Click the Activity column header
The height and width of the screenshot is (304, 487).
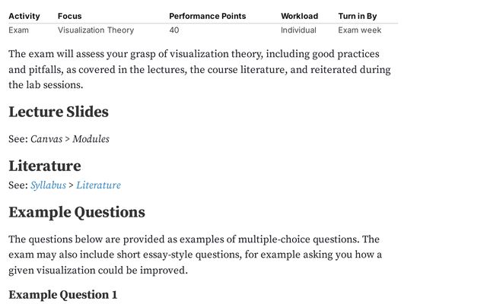click(x=24, y=16)
